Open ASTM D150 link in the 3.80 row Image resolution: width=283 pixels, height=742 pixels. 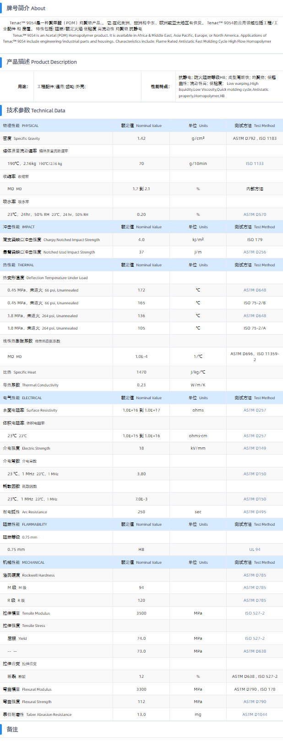[255, 474]
